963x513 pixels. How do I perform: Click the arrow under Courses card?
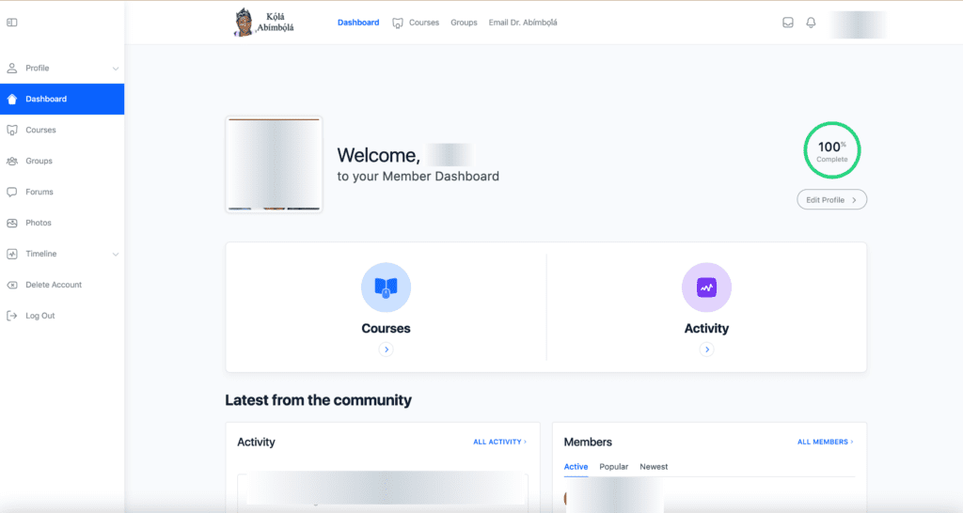tap(386, 350)
